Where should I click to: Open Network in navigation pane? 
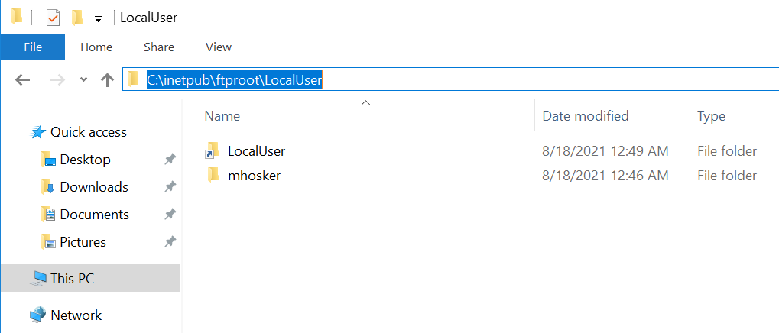(76, 315)
